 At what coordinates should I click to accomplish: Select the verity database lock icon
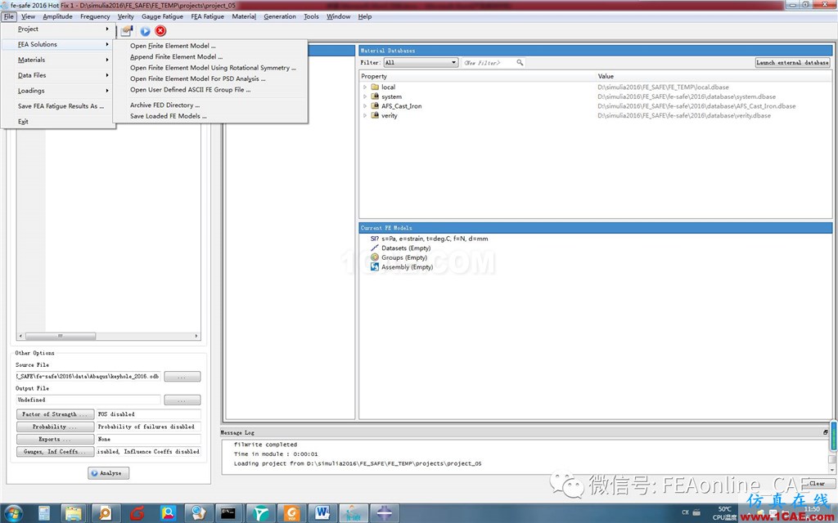pyautogui.click(x=375, y=115)
